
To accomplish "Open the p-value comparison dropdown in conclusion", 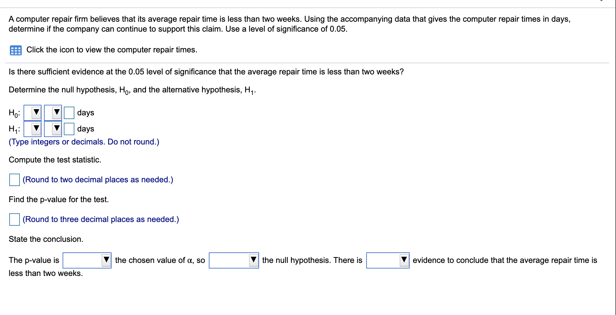I will (x=87, y=260).
